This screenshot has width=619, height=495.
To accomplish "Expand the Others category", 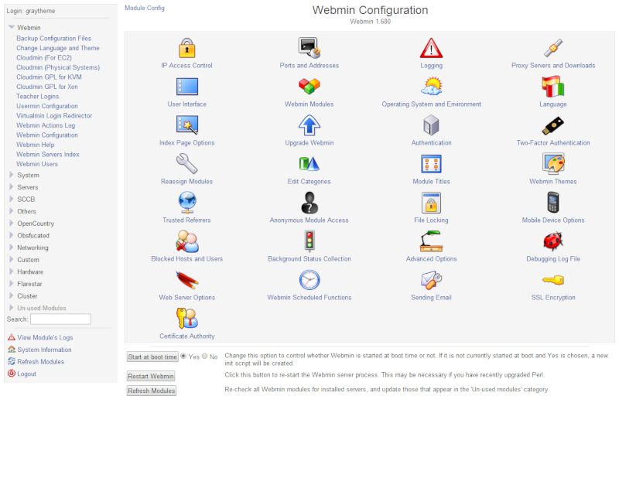I will click(12, 211).
